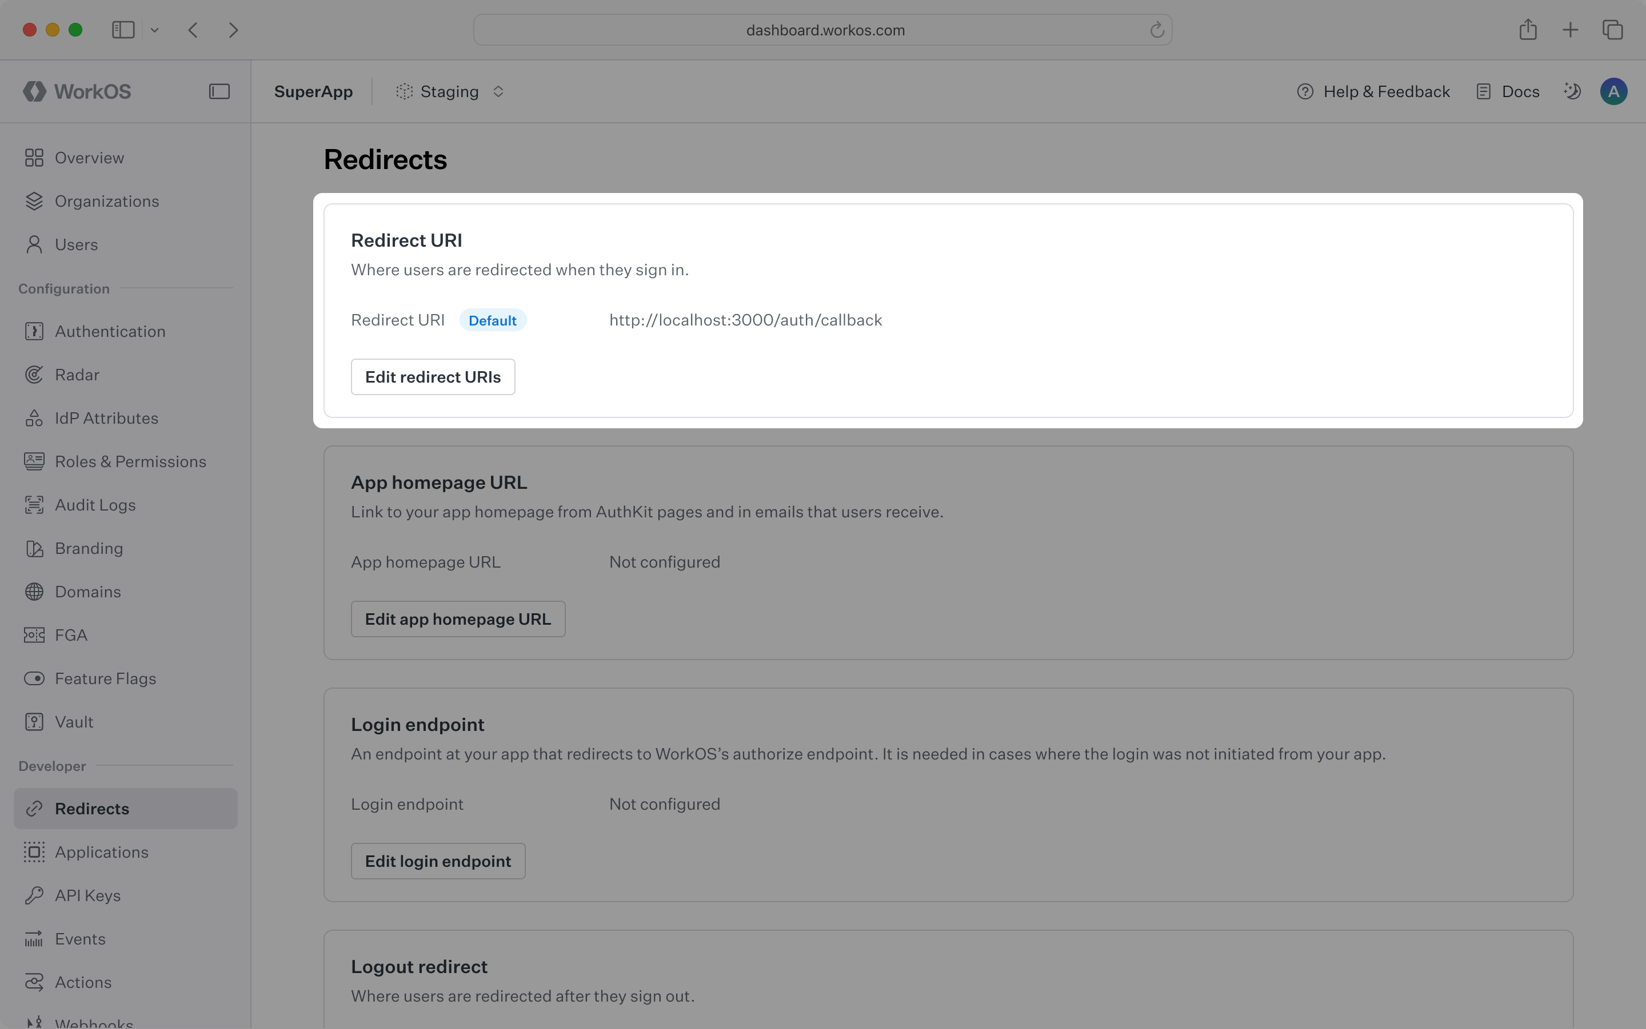The height and width of the screenshot is (1029, 1646).
Task: Open Vault via its sidebar icon
Action: [x=34, y=722]
